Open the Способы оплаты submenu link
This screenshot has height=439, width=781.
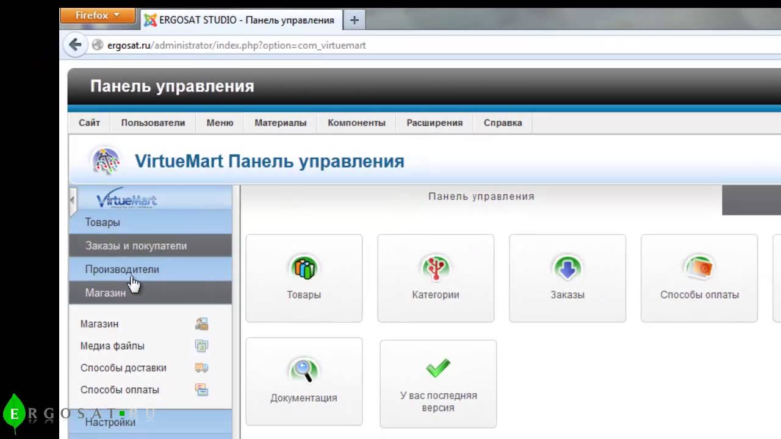tap(120, 390)
